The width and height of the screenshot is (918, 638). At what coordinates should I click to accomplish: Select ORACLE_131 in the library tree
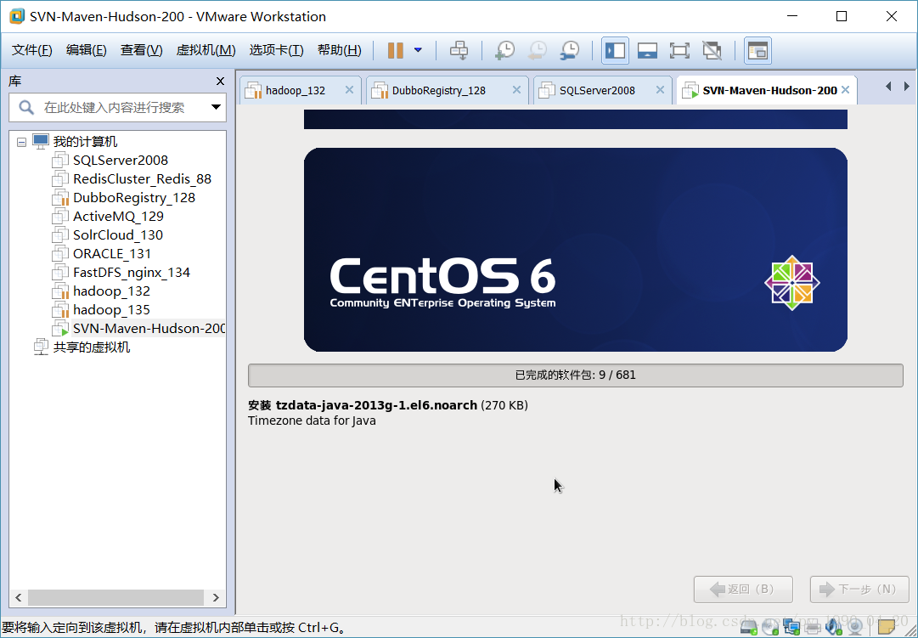pyautogui.click(x=112, y=254)
